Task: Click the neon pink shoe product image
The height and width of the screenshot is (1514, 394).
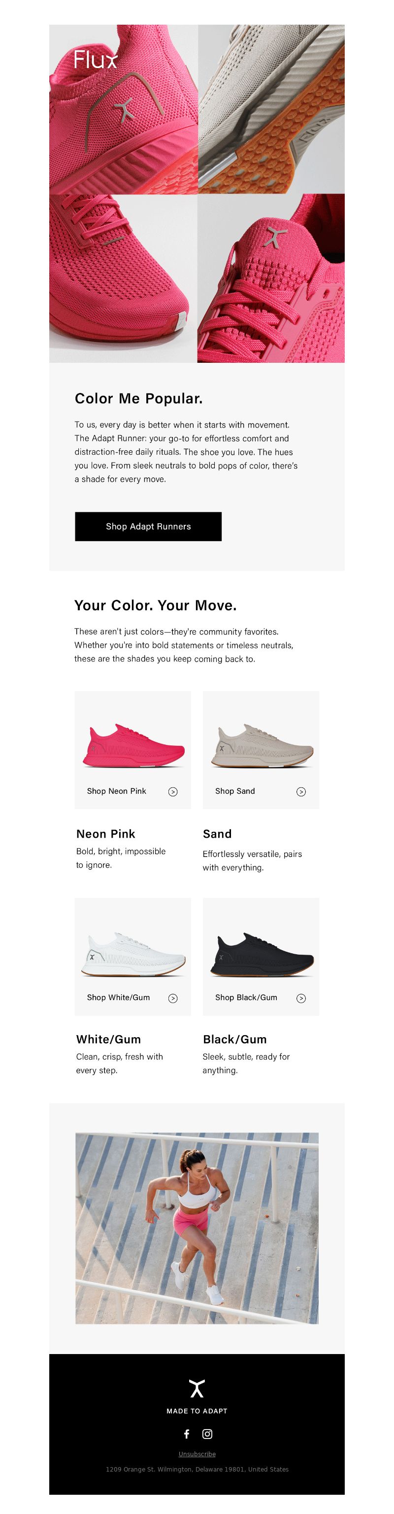Action: [x=133, y=746]
